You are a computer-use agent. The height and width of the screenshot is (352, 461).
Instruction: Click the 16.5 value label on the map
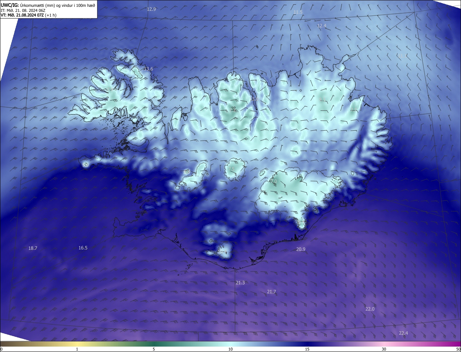pyautogui.click(x=83, y=248)
